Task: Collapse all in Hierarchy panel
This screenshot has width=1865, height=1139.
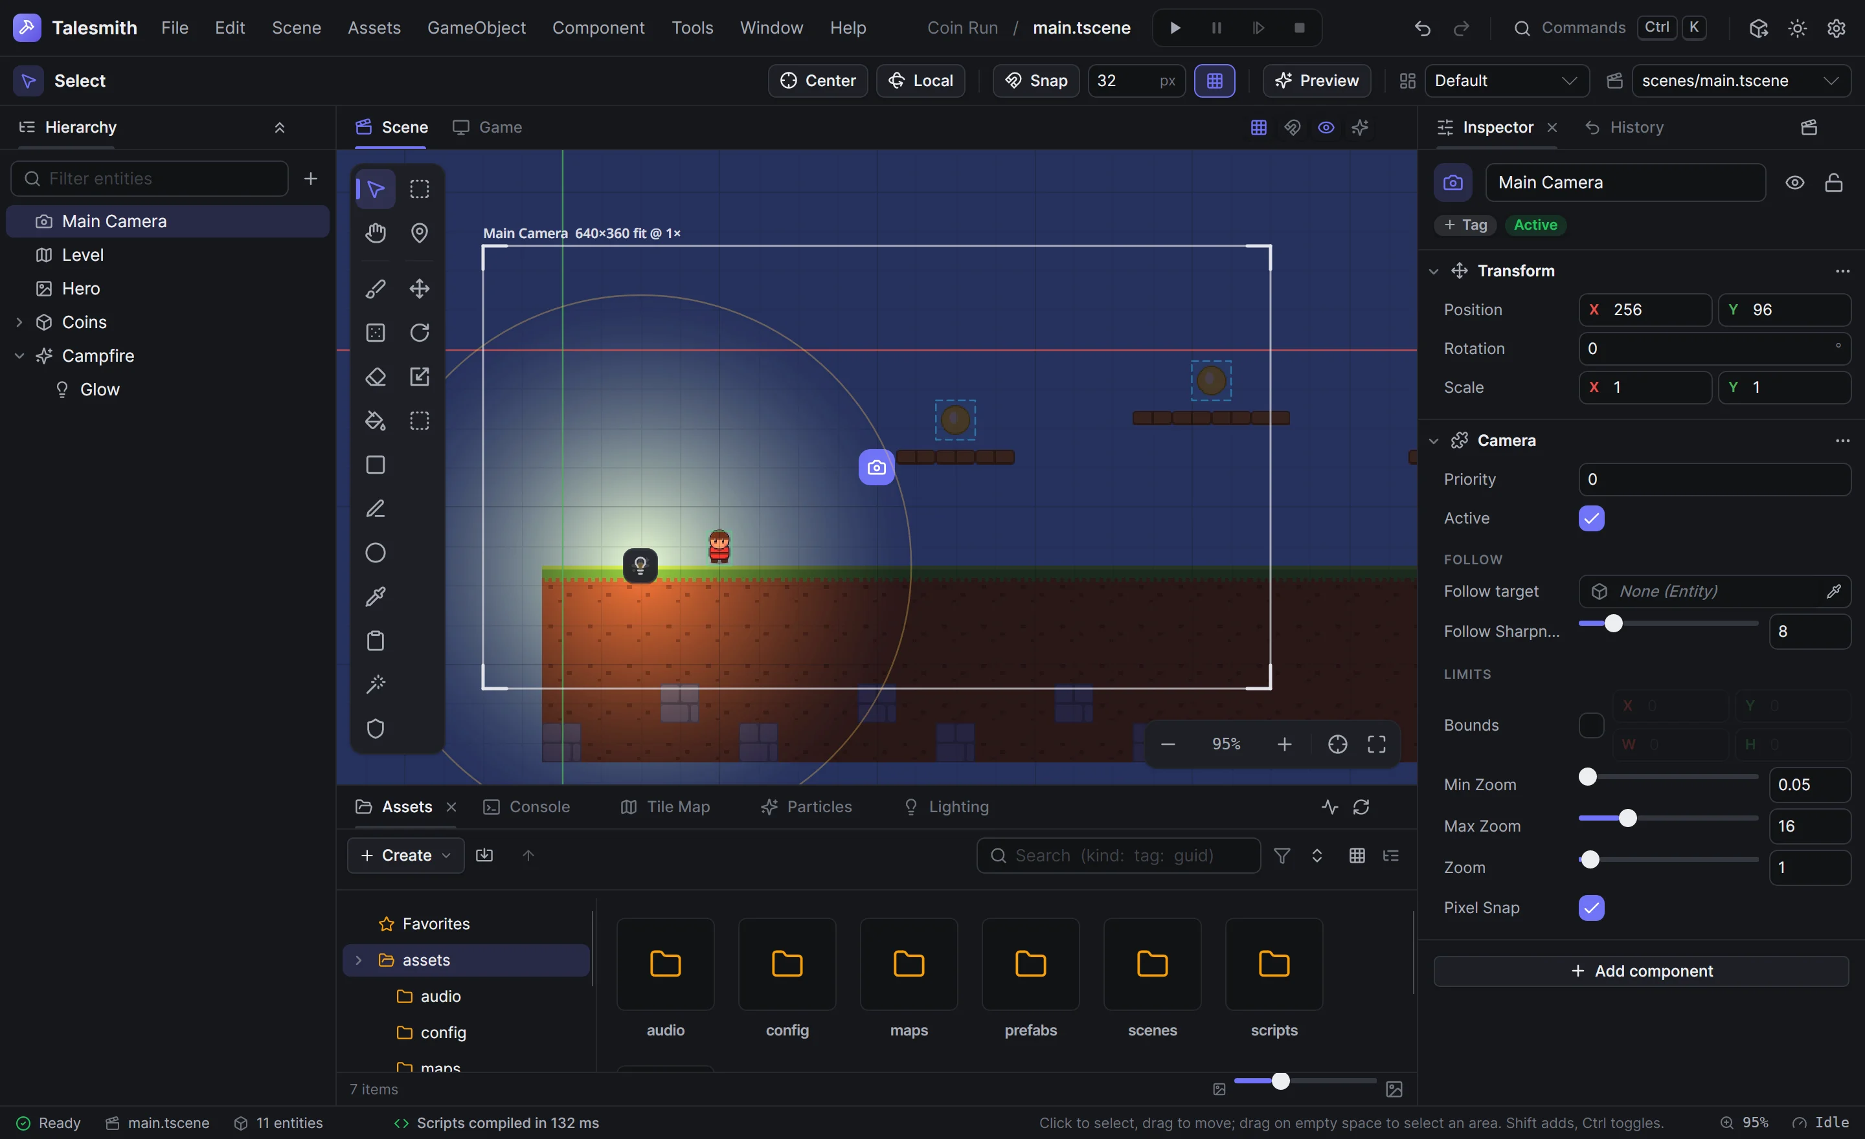Action: coord(279,127)
